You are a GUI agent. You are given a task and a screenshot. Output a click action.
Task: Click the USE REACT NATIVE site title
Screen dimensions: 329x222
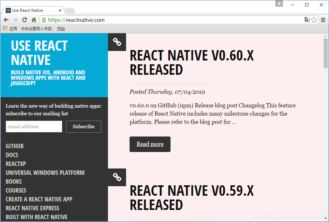tap(39, 53)
